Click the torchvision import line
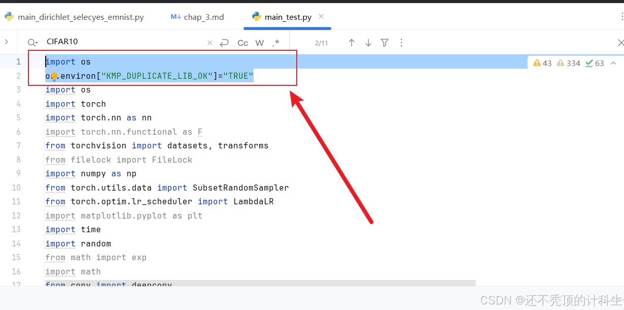 point(157,146)
